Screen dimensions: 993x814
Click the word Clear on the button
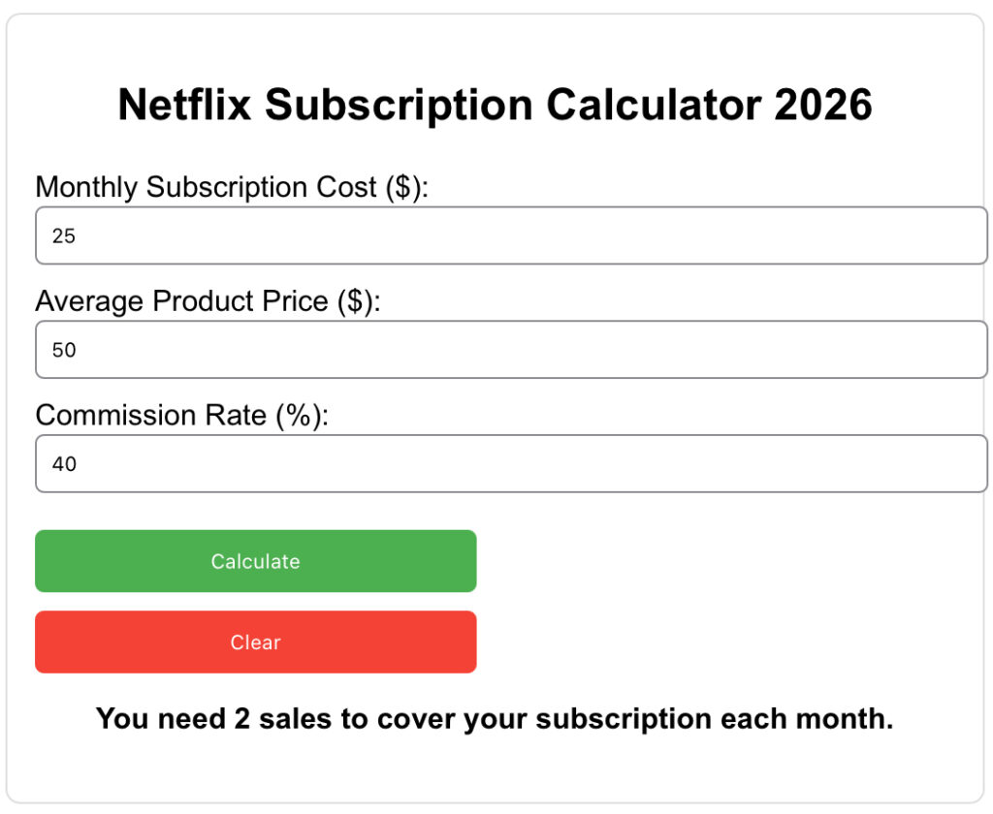[255, 642]
